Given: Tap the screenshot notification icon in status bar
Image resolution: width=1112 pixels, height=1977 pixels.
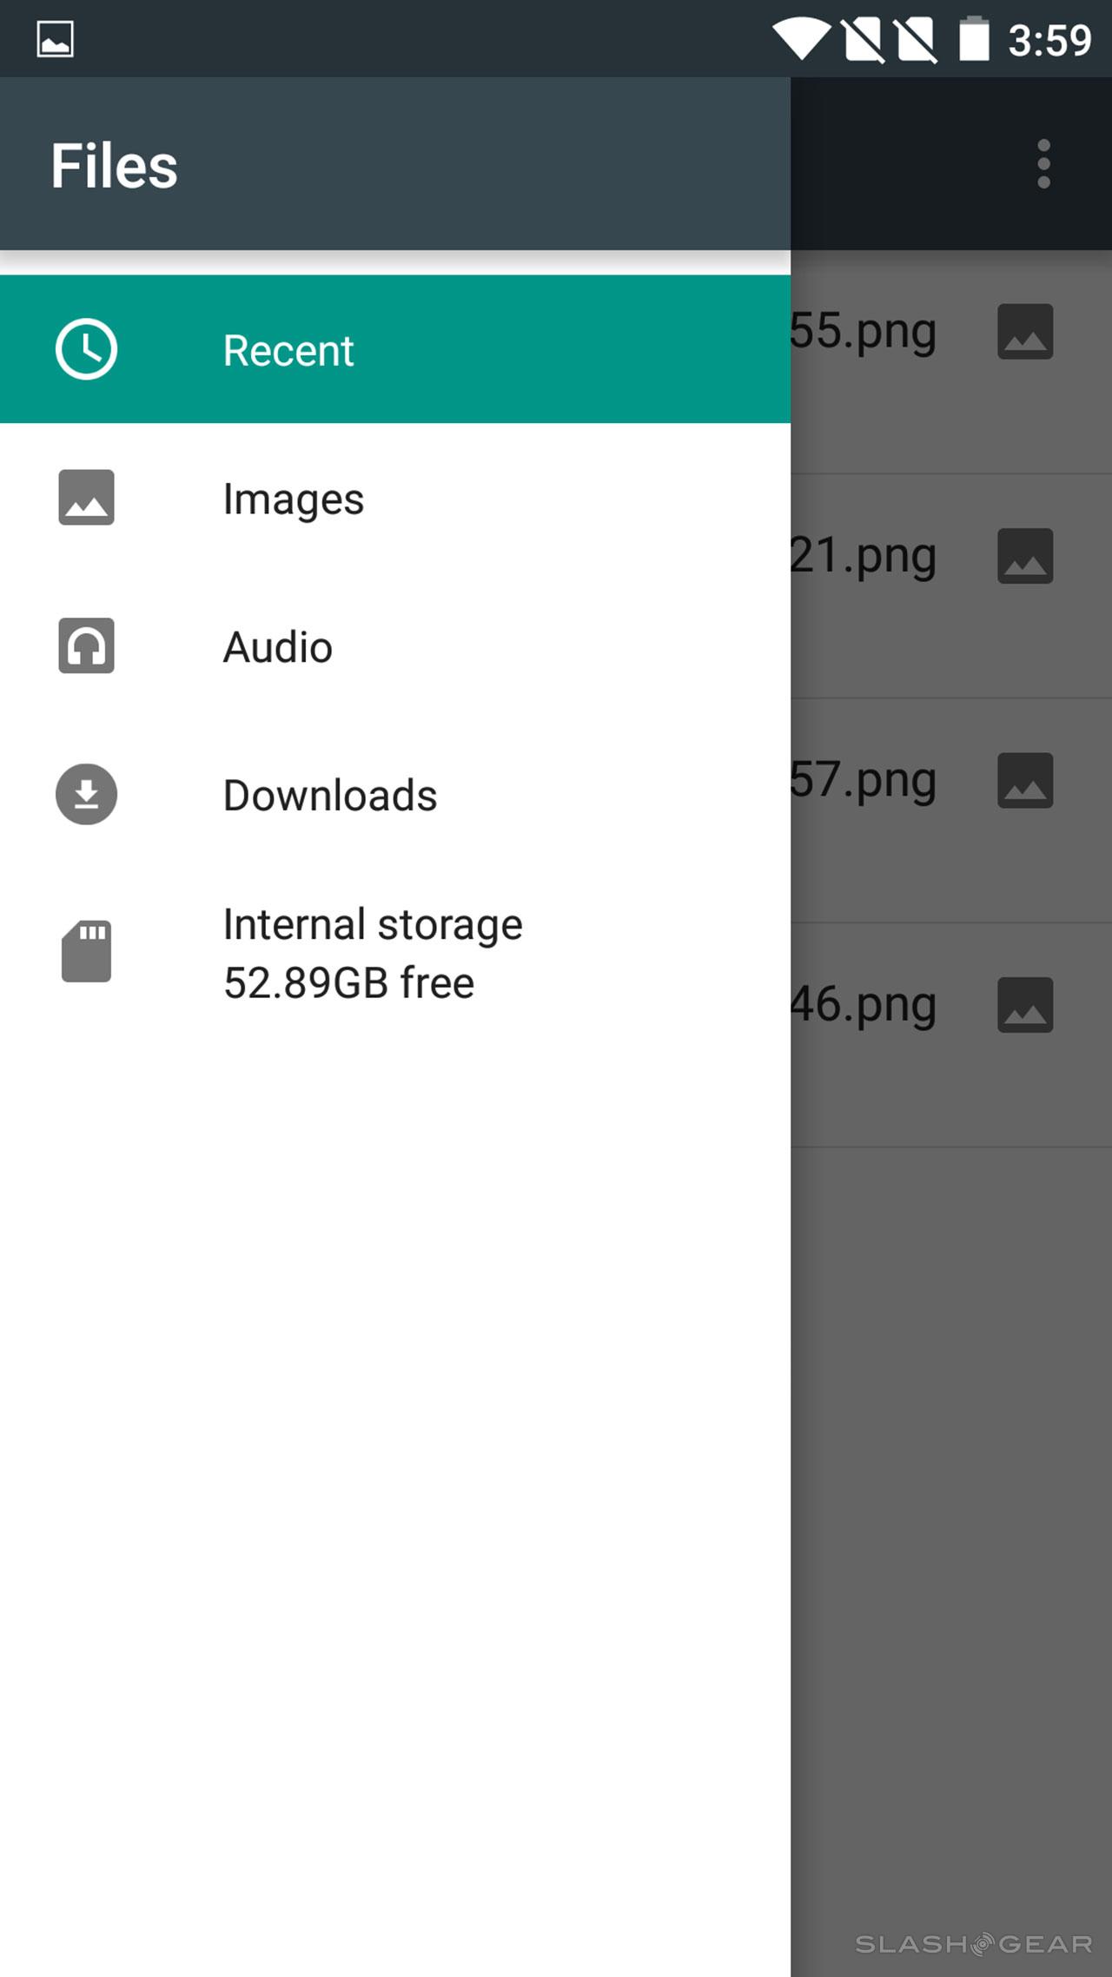Looking at the screenshot, I should 55,39.
